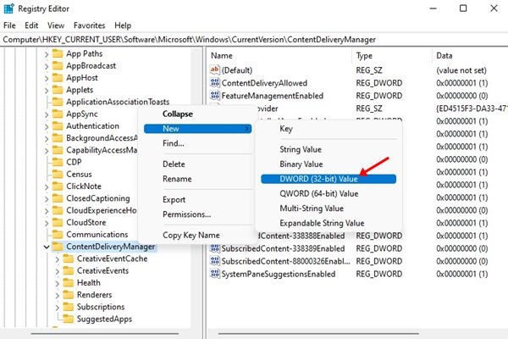Select Permissions... in the context menu
This screenshot has width=508, height=339.
(x=186, y=214)
